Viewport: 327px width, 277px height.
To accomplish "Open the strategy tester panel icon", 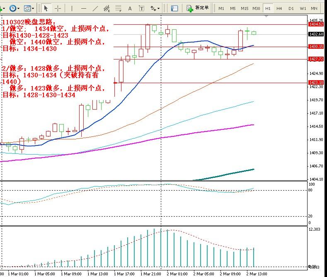I will (x=174, y=8).
